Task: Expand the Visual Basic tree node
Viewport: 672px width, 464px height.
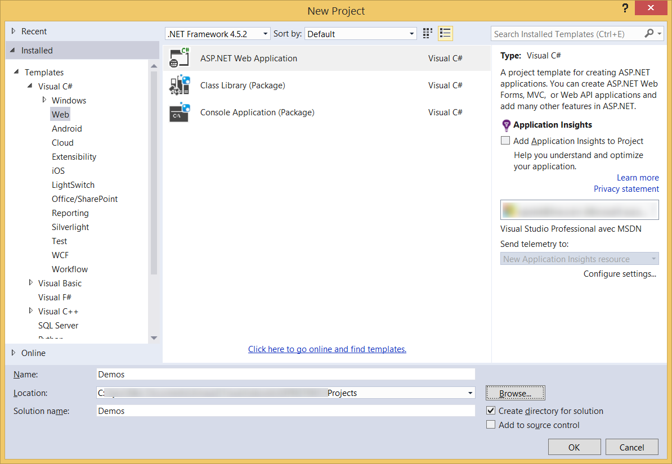Action: coord(31,283)
